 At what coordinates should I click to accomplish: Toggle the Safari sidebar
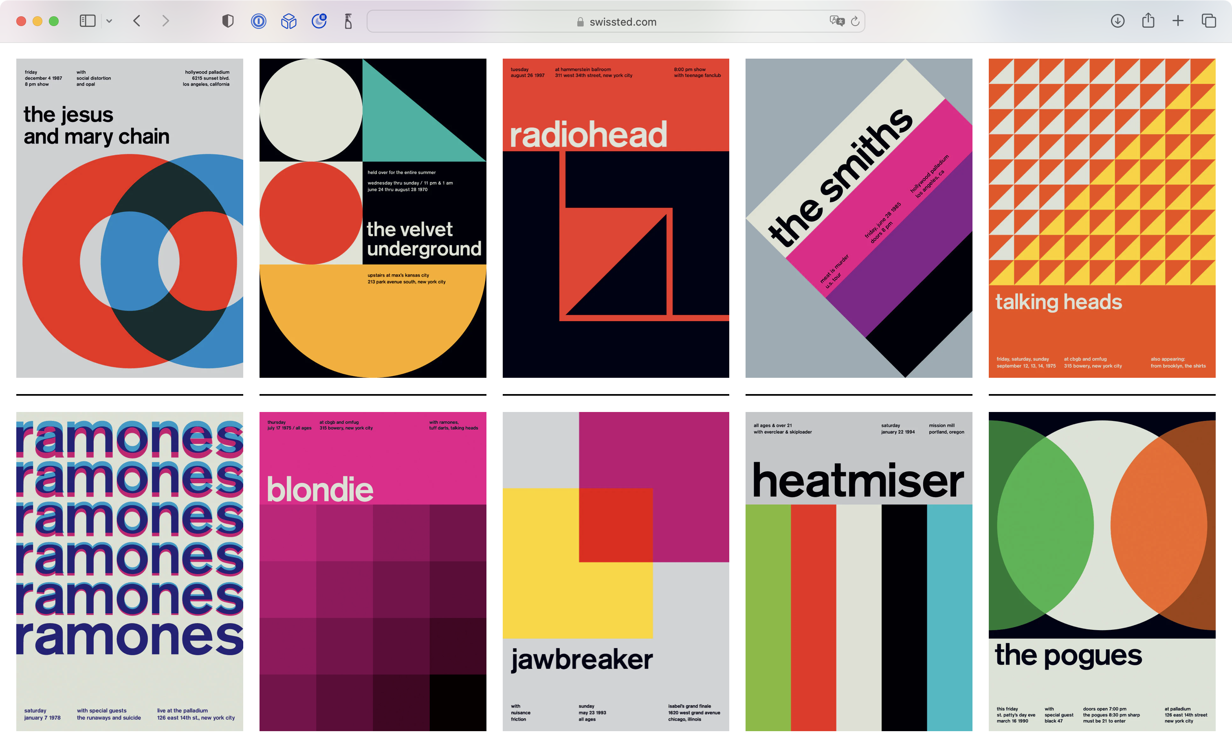tap(88, 21)
